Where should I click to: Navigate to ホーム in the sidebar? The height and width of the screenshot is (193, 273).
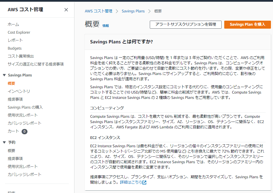(13, 24)
